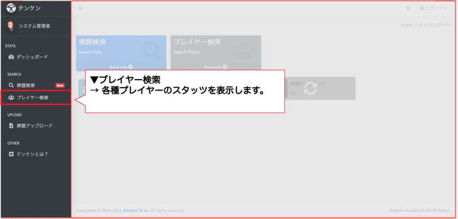Click the SEARCH section header
The height and width of the screenshot is (219, 458).
tap(14, 75)
